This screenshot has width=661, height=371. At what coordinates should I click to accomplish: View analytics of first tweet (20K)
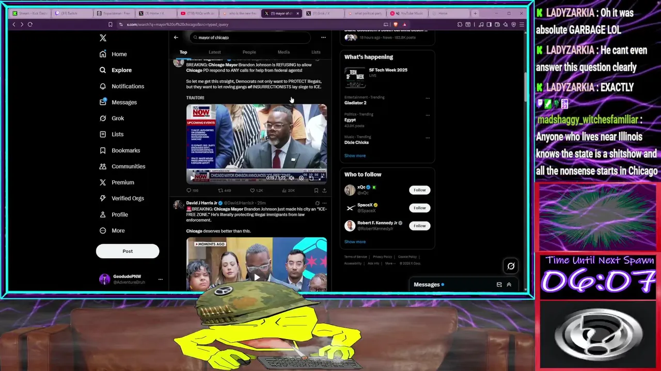click(x=288, y=190)
